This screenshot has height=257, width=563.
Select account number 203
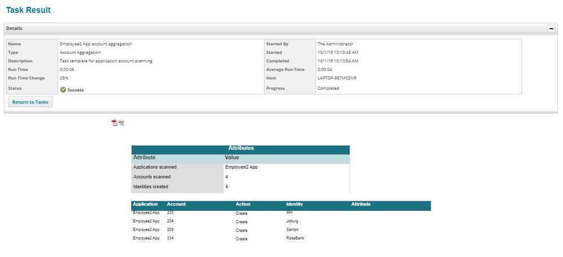(170, 213)
